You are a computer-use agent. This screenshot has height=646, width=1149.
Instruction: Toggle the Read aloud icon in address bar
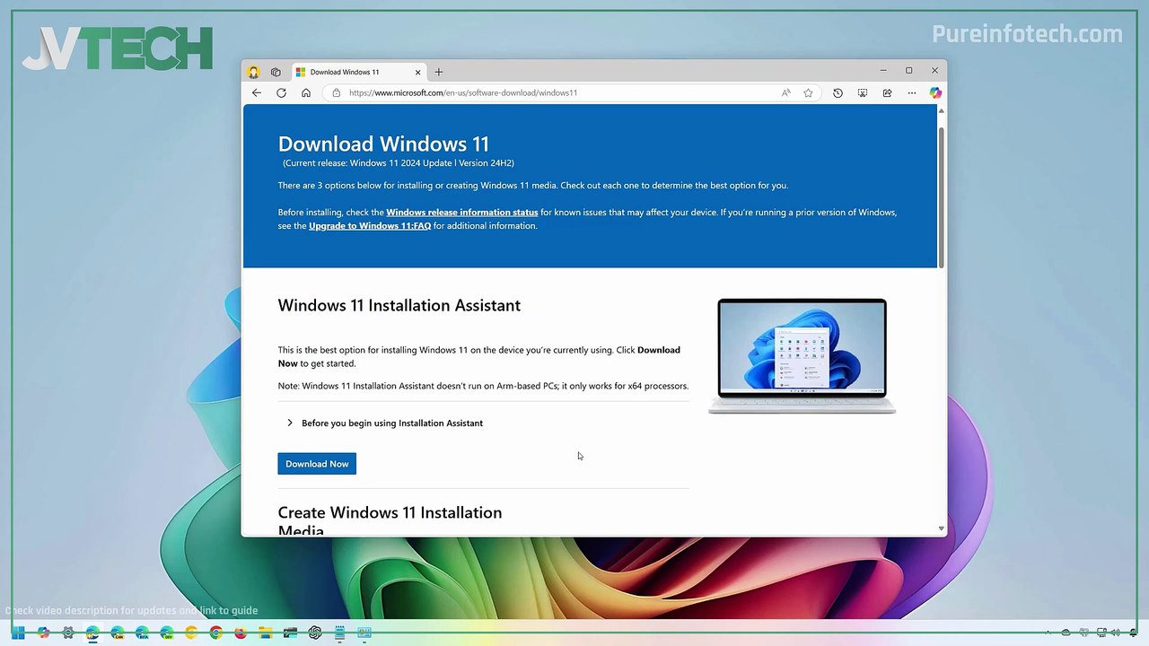tap(786, 92)
